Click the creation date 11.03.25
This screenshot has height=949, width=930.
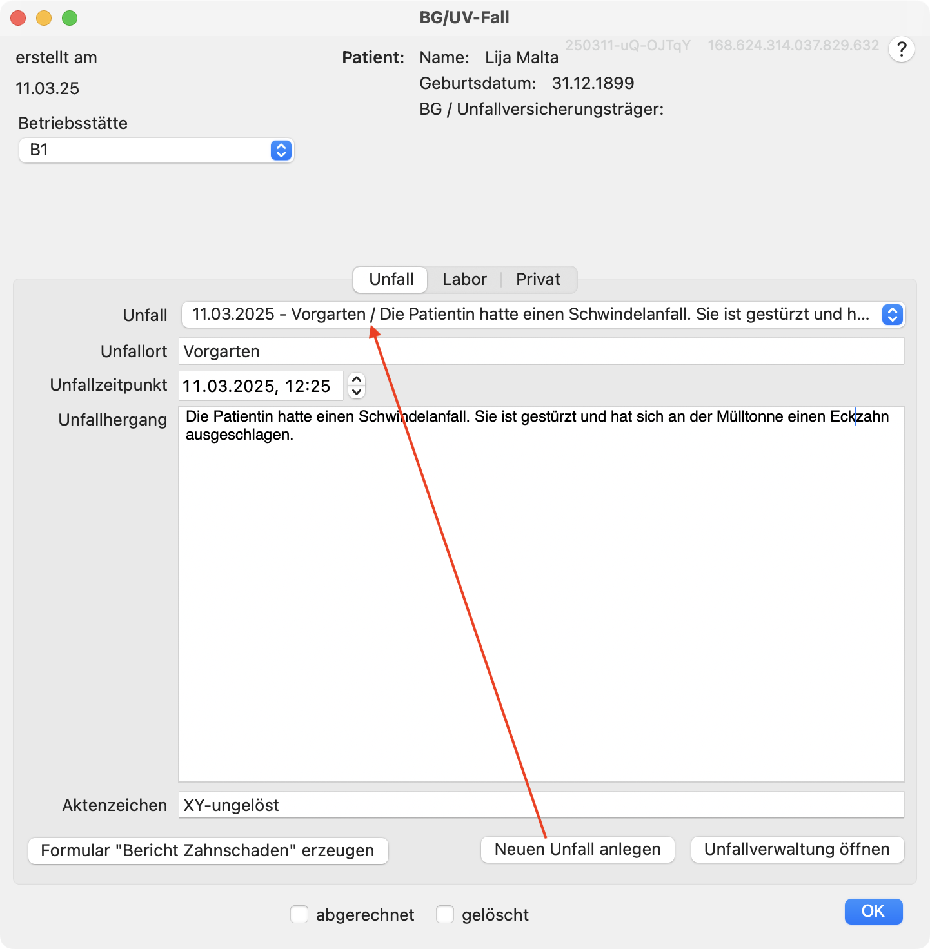point(48,88)
